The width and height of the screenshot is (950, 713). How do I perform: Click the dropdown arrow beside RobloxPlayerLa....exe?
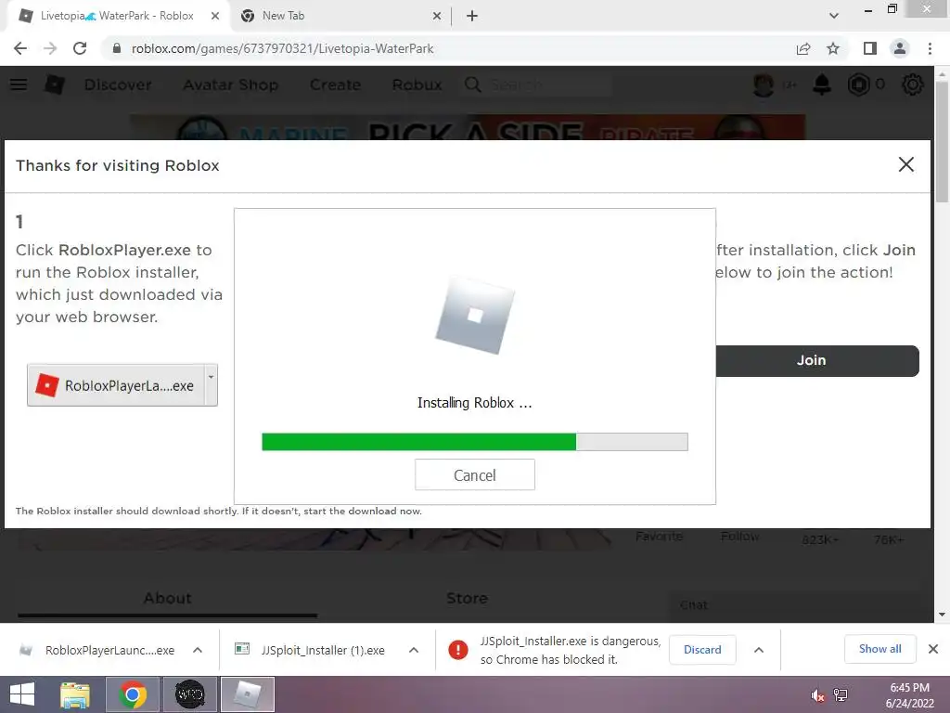click(x=211, y=385)
